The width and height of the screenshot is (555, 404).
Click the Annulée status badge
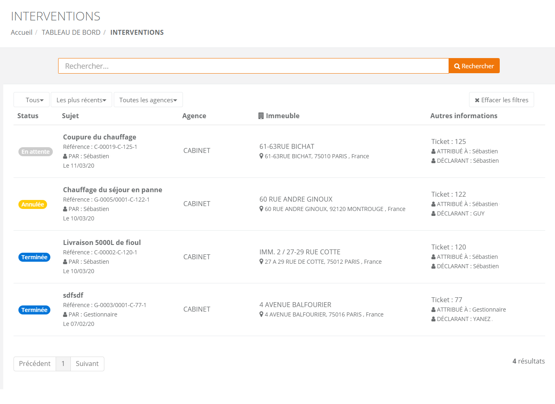33,204
